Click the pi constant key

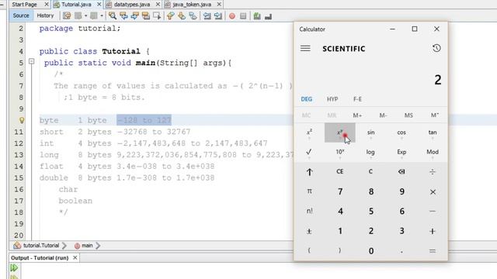pyautogui.click(x=309, y=191)
